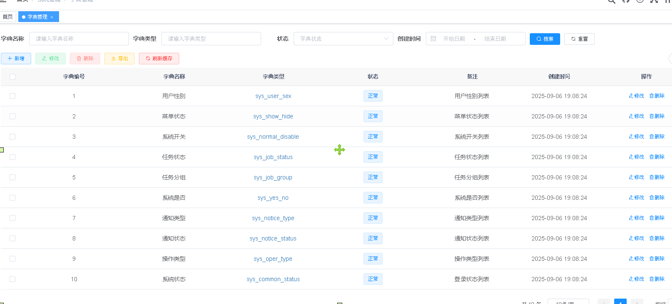Click the blue 搜索 search button

click(545, 39)
